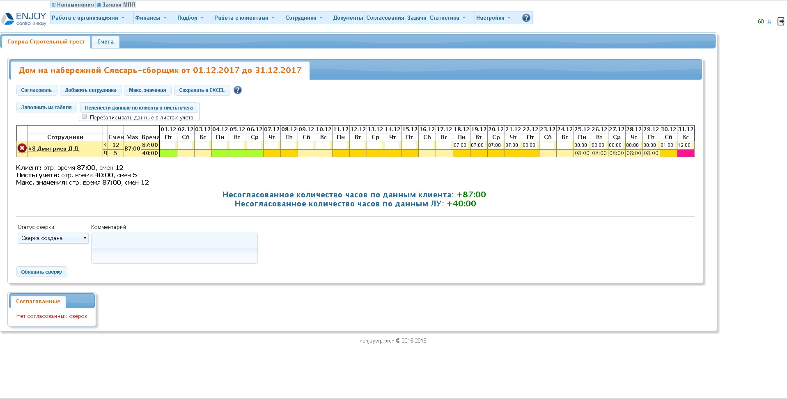The width and height of the screenshot is (787, 400).
Task: Click the logout exit icon
Action: [781, 21]
